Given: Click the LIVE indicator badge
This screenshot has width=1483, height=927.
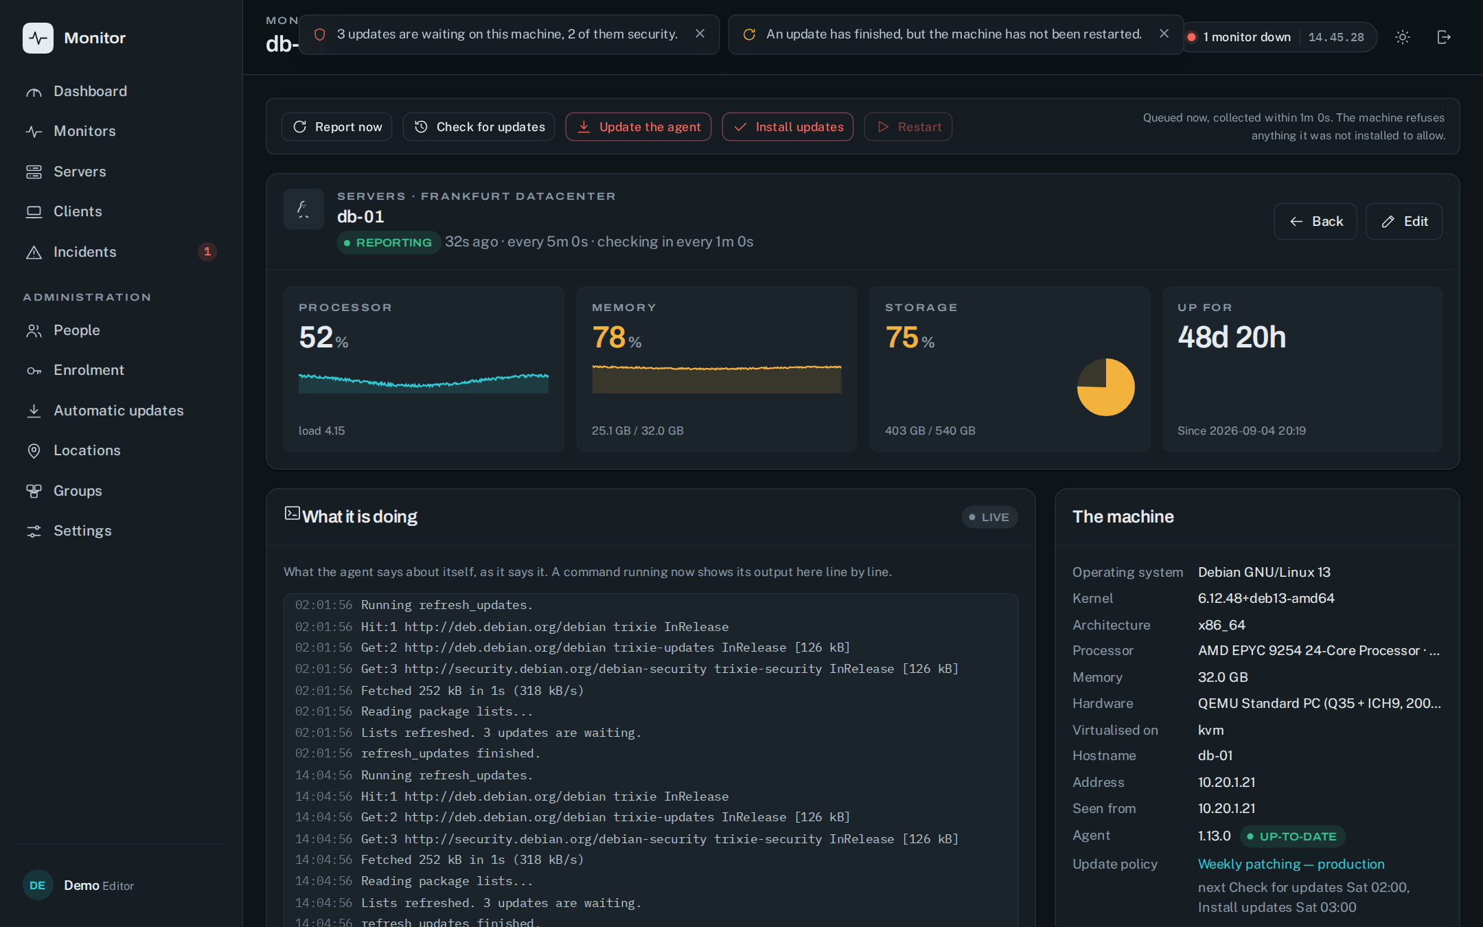Looking at the screenshot, I should coord(989,517).
